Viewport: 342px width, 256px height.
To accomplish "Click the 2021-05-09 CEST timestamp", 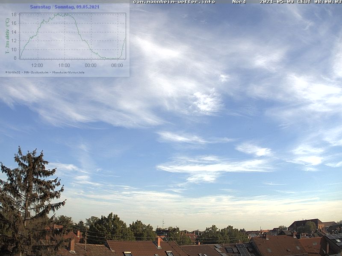I will pos(301,2).
